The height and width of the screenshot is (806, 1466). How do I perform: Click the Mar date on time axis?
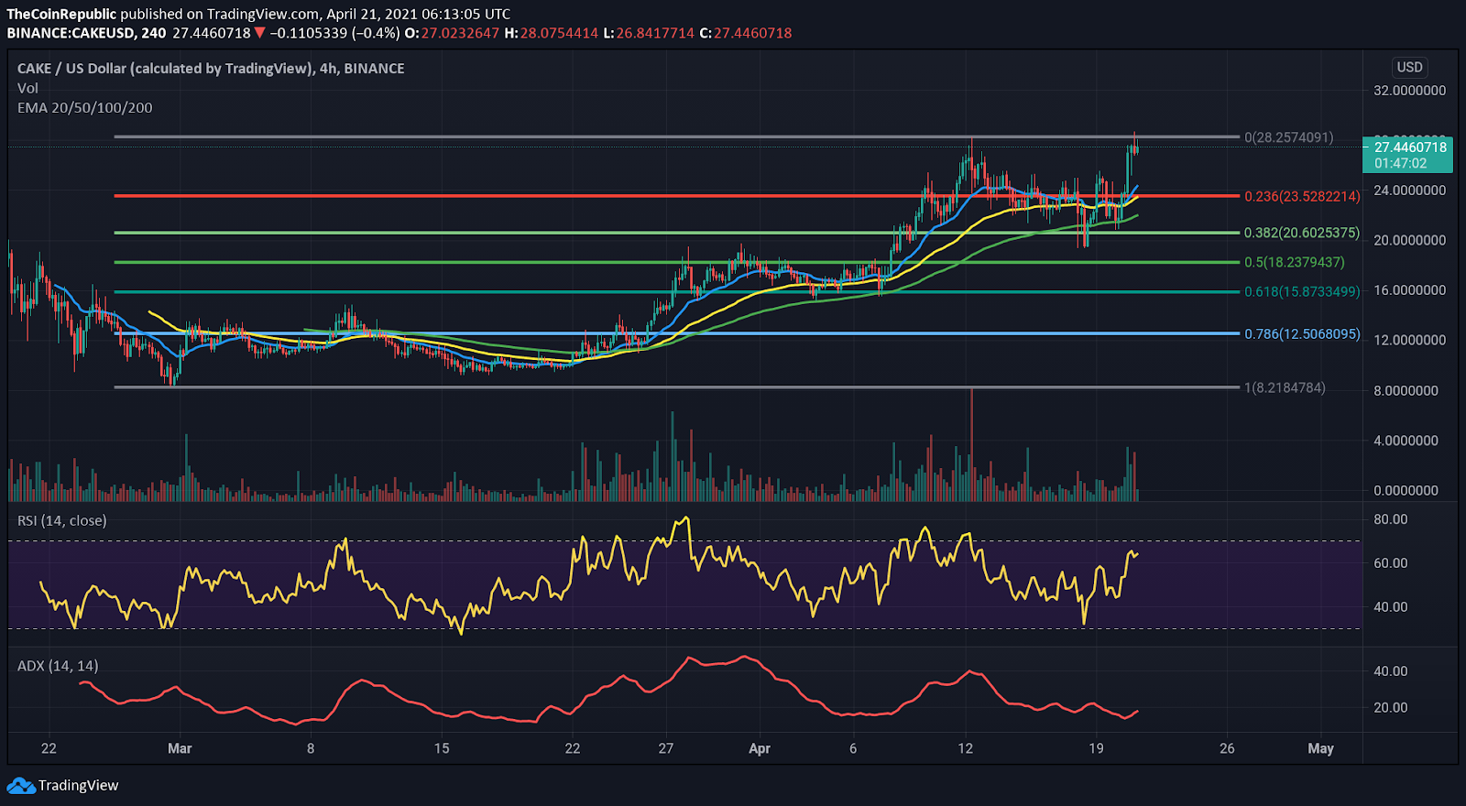[180, 748]
